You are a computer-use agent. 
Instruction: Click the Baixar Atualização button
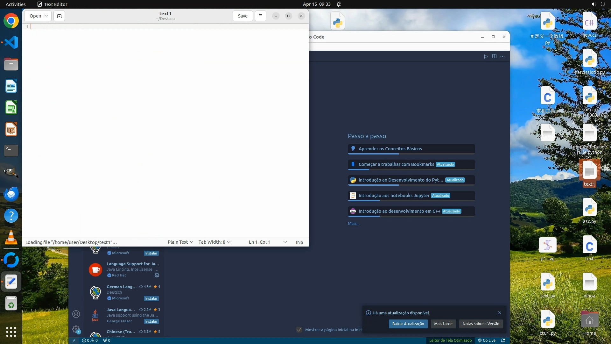click(408, 324)
